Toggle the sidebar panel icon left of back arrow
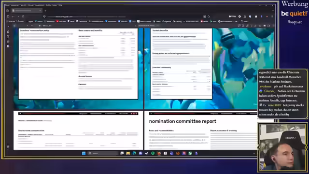The image size is (309, 174). click(8, 16)
